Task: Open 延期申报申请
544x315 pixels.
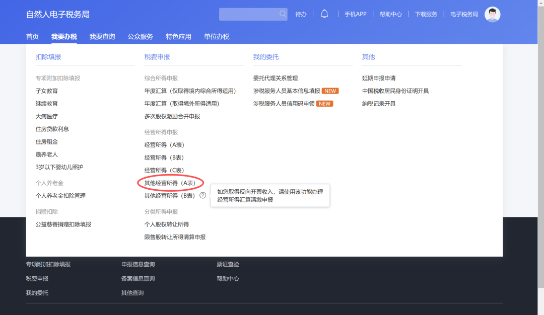Action: point(379,78)
